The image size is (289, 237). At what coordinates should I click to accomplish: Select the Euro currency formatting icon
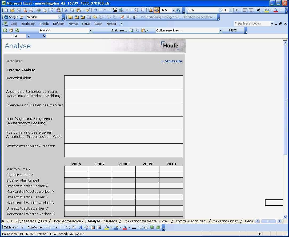pos(259,10)
